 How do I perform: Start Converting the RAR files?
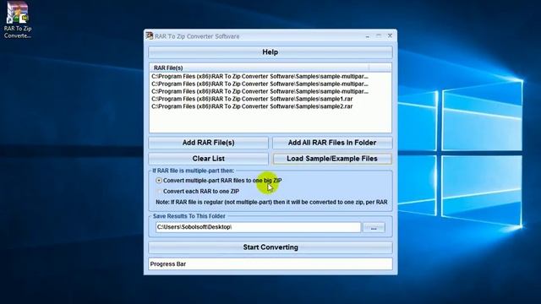[x=270, y=247]
